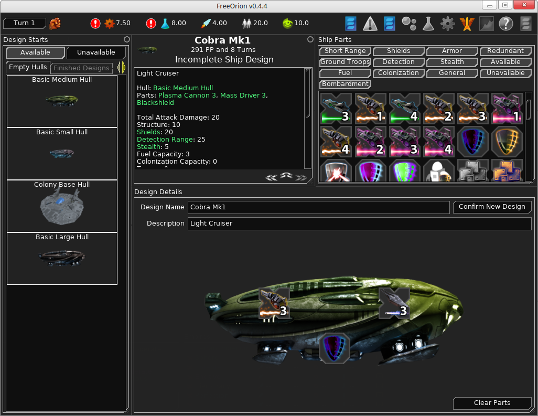The width and height of the screenshot is (538, 416).
Task: Select the green Laser 3 ship part
Action: click(336, 109)
